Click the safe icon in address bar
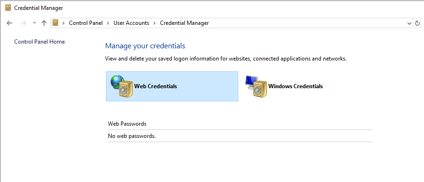This screenshot has height=182, width=424. tap(56, 23)
